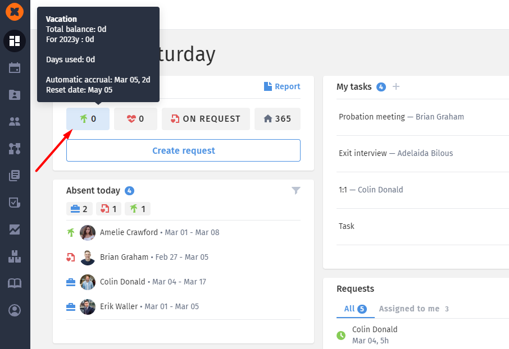Open the assets boxes sidebar icon

click(15, 256)
